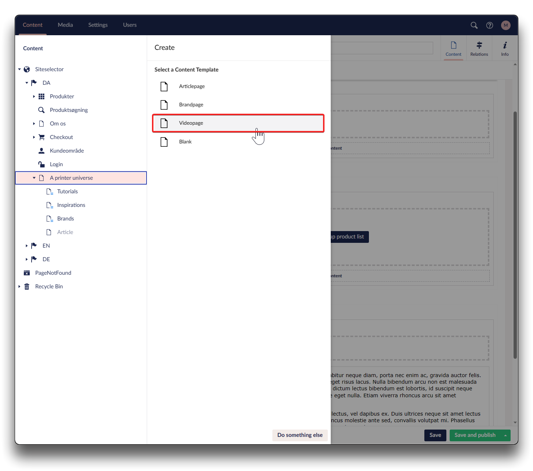The image size is (533, 471).
Task: Open the user avatar M menu
Action: [505, 25]
